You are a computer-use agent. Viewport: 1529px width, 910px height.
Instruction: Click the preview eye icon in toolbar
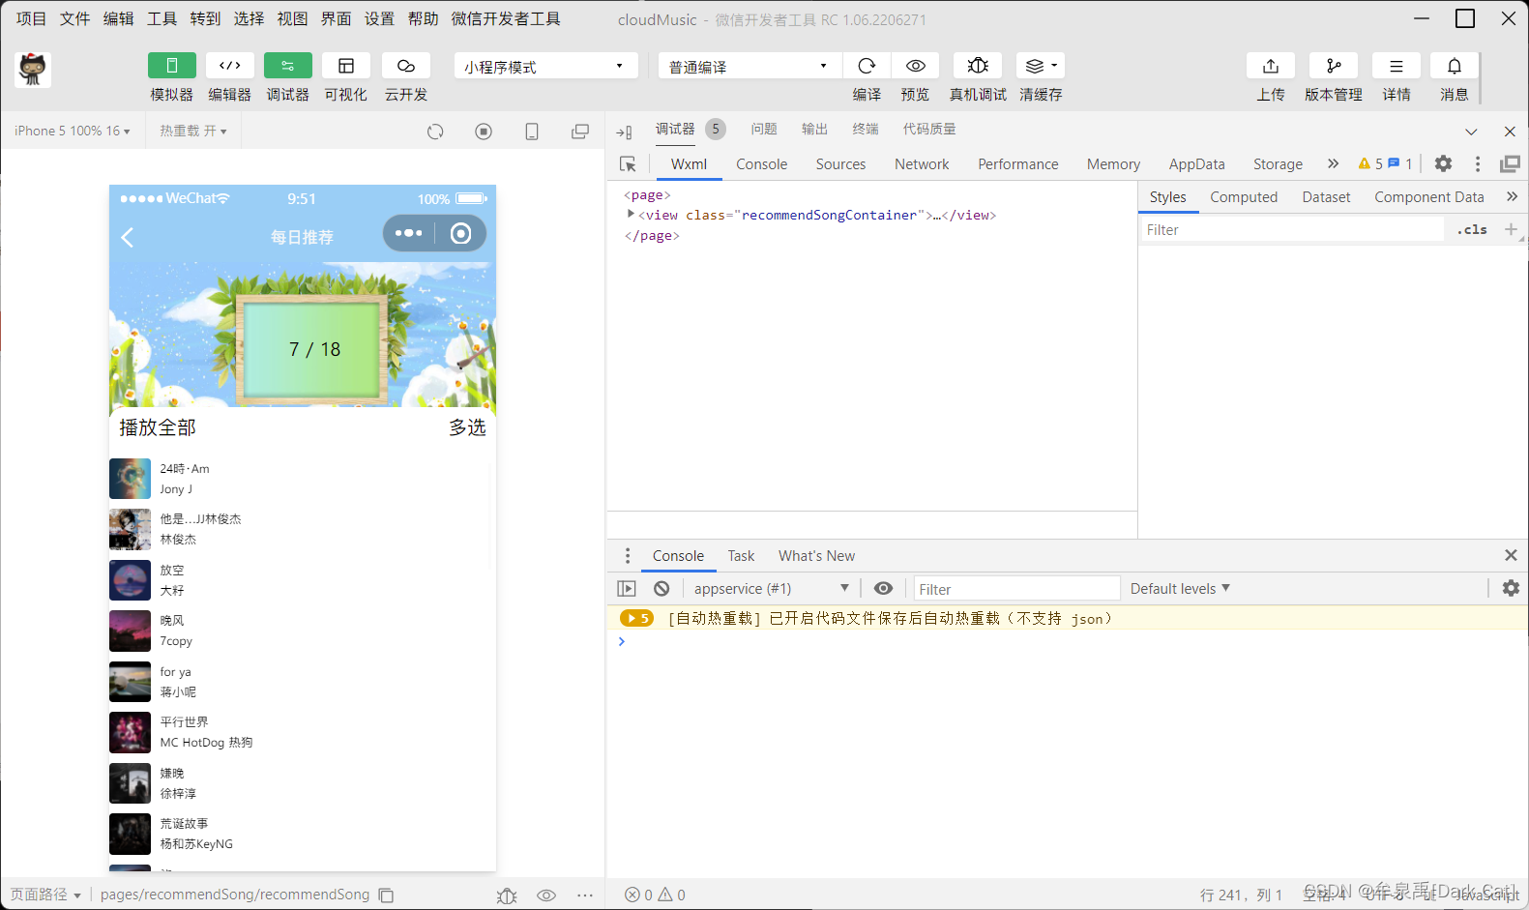[915, 66]
